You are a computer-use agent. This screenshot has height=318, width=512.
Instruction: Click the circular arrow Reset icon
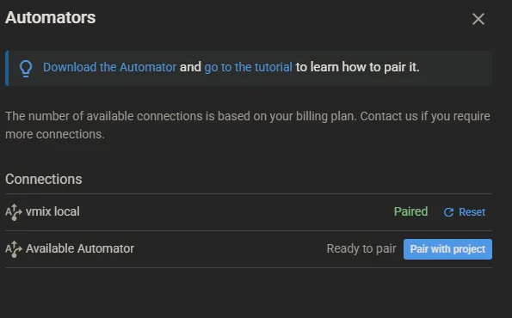(448, 212)
